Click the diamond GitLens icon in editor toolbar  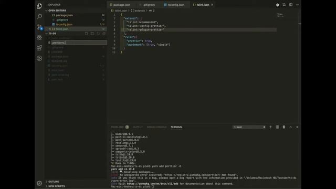pos(278,5)
